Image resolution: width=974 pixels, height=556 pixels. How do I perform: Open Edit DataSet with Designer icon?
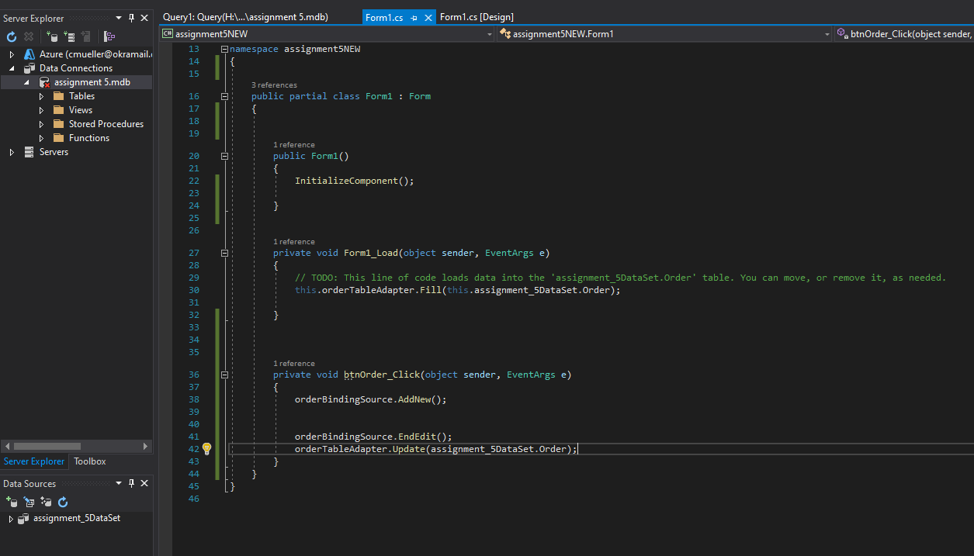(29, 502)
